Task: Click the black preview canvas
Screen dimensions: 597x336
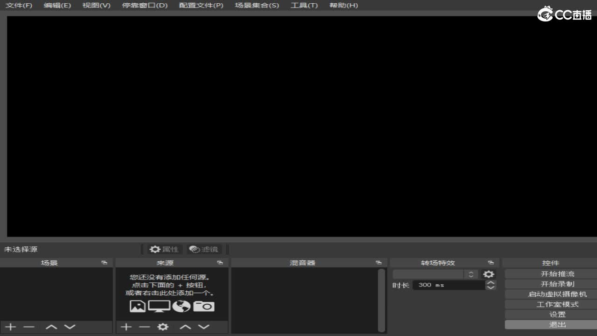Action: (302, 126)
